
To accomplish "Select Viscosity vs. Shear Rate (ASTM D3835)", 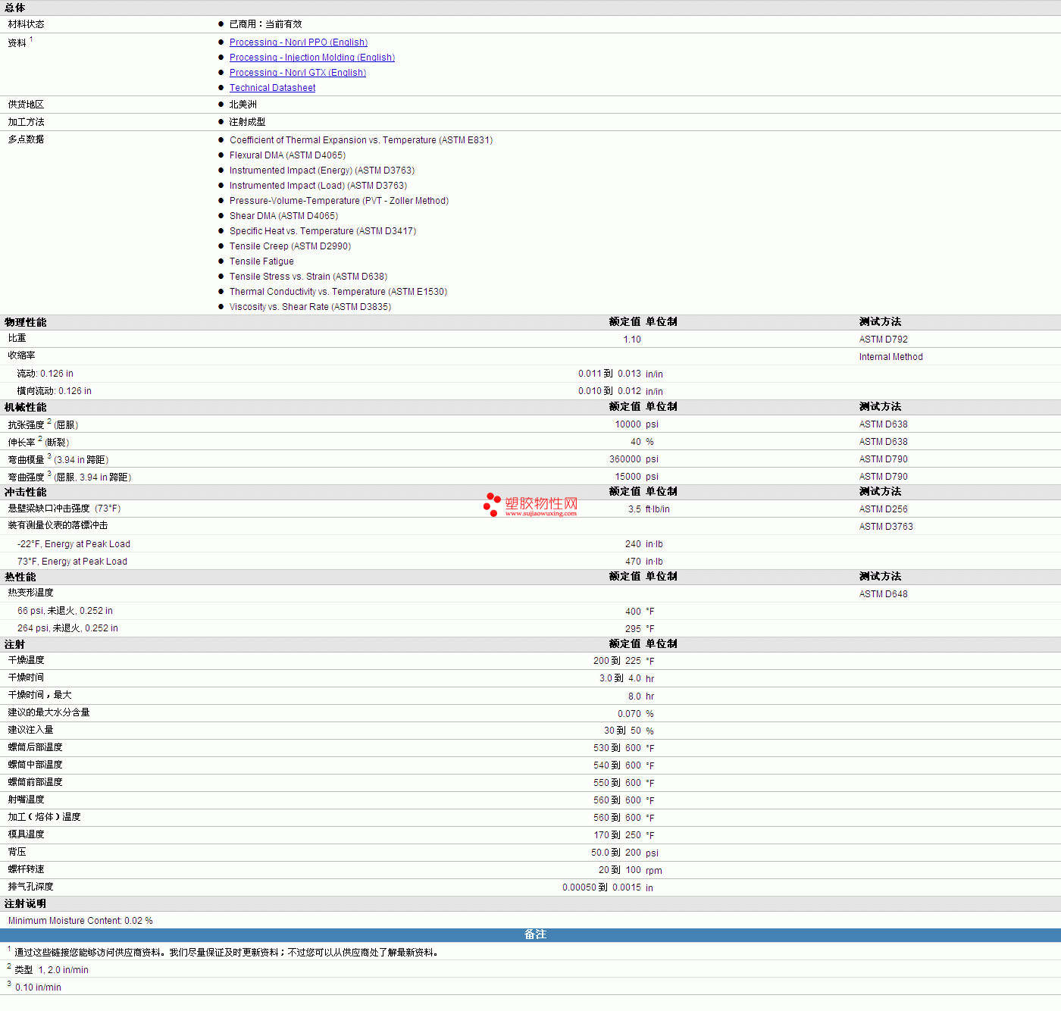I will (310, 307).
